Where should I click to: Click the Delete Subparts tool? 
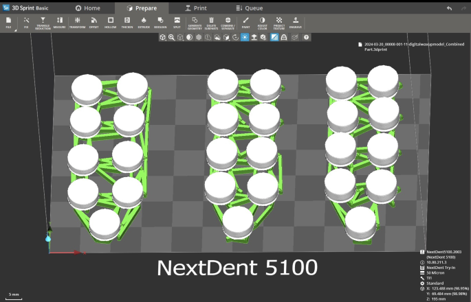coord(211,23)
